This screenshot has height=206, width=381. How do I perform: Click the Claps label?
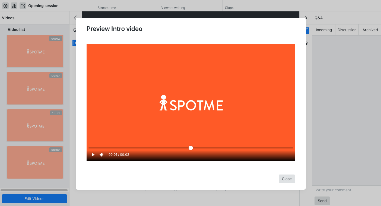click(229, 8)
